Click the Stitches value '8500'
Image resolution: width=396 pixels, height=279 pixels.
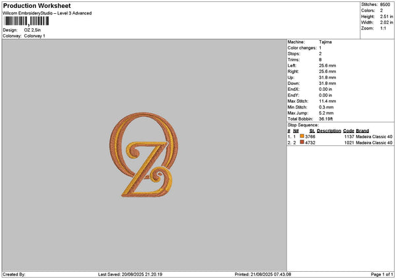click(385, 5)
